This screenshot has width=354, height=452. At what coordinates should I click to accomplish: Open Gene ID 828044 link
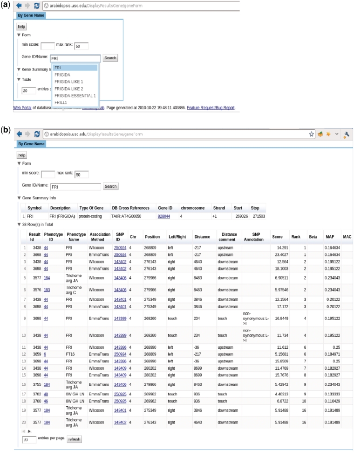click(163, 216)
